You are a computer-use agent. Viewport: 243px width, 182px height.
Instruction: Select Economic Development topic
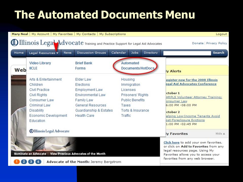pos(48,116)
